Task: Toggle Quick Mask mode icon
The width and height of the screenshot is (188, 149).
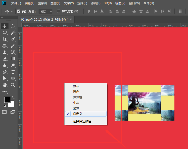Action: point(5,112)
